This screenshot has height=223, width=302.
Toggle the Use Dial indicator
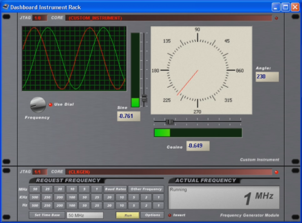[51, 104]
